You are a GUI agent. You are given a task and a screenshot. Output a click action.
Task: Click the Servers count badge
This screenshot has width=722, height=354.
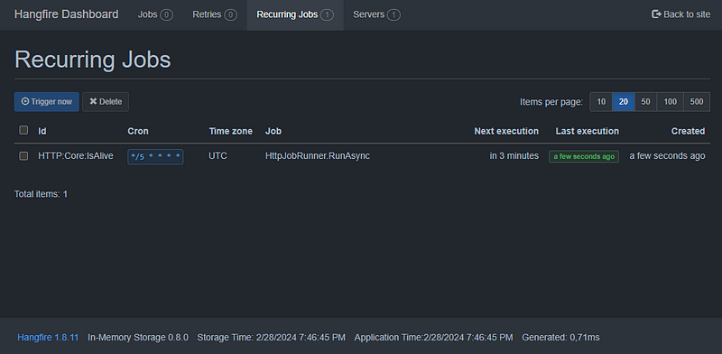pos(393,15)
